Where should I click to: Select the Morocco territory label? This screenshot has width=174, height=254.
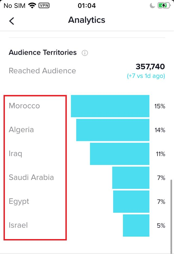click(x=24, y=106)
